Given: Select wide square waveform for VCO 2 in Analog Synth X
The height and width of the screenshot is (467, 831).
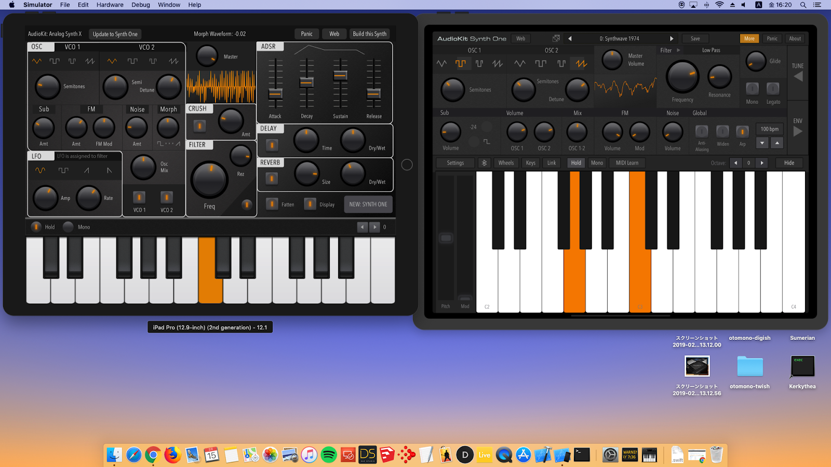Looking at the screenshot, I should click(133, 61).
